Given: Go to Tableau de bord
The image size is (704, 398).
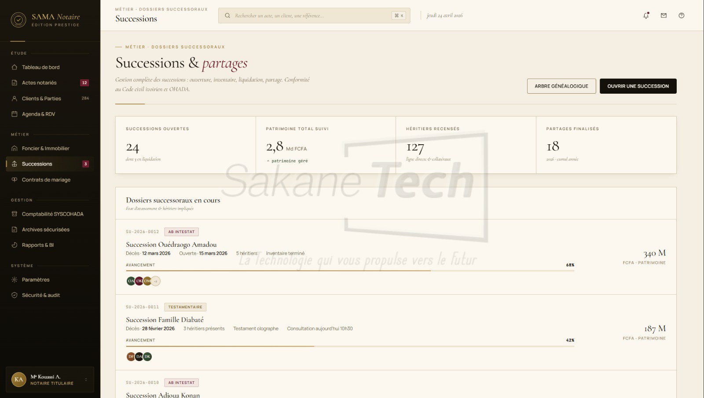Looking at the screenshot, I should 50,67.
